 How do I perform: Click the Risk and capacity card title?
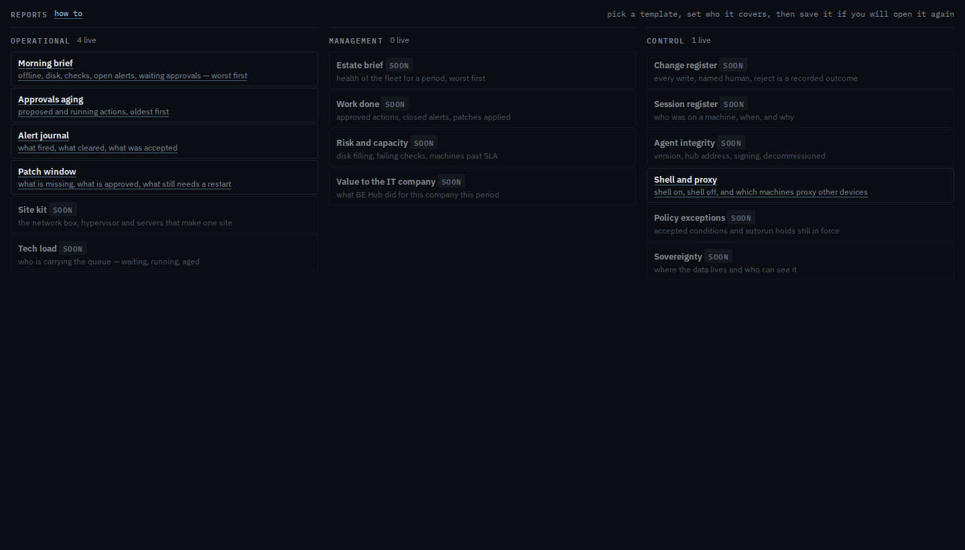click(372, 143)
